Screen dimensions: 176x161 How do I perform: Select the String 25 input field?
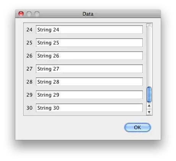89,43
